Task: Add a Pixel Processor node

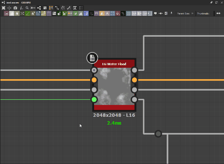Action: [91, 14]
